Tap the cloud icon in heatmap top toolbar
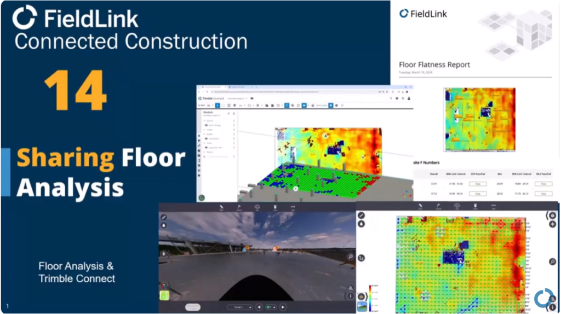Image resolution: width=561 pixels, height=314 pixels. 457,206
